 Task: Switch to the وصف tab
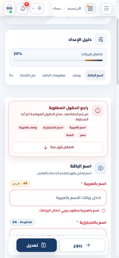click(x=77, y=76)
